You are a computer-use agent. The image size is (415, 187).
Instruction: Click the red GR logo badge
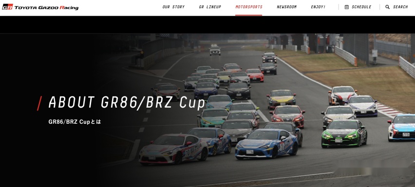click(x=7, y=7)
